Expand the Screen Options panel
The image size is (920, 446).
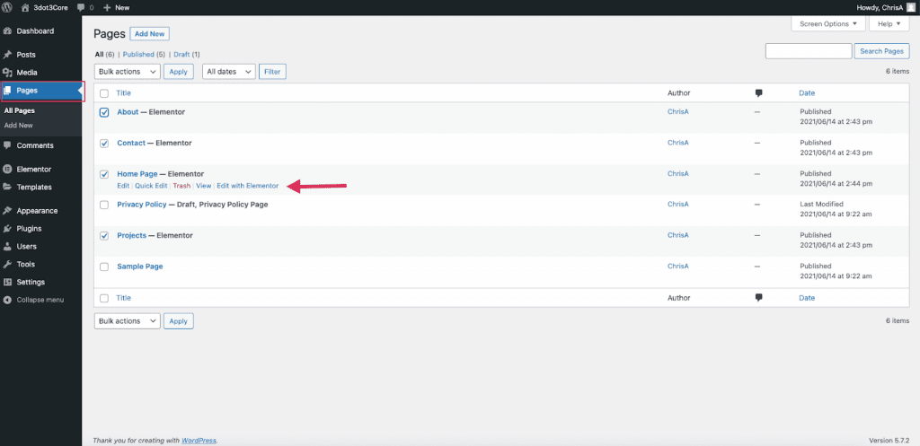(x=828, y=24)
